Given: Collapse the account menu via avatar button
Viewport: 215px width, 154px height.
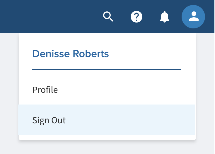Looking at the screenshot, I should tap(193, 17).
